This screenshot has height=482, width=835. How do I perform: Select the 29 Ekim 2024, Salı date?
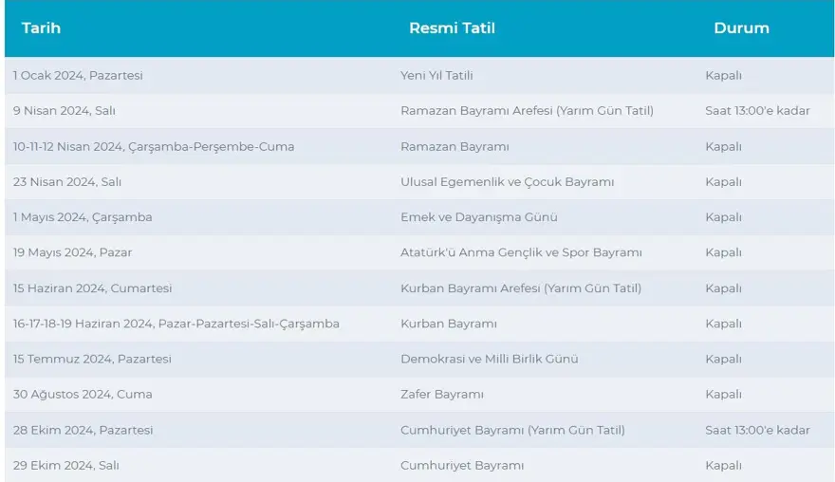tap(66, 465)
